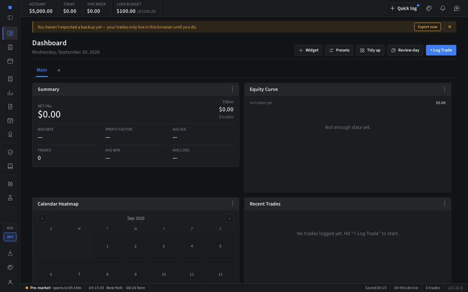Click the Widget button
The height and width of the screenshot is (292, 468).
pos(308,50)
